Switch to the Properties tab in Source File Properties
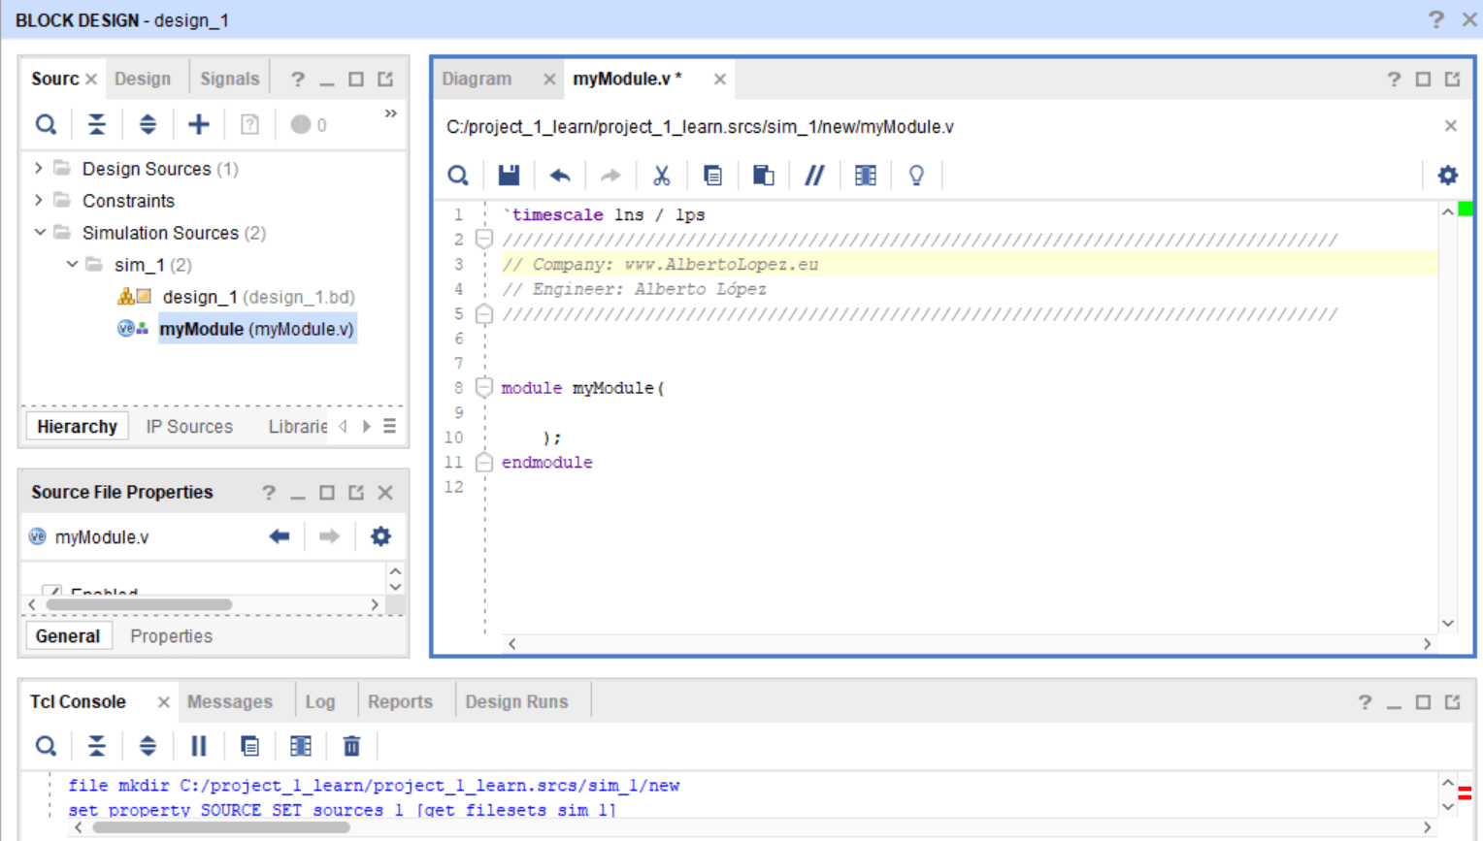Viewport: 1483px width, 841px height. 171,636
